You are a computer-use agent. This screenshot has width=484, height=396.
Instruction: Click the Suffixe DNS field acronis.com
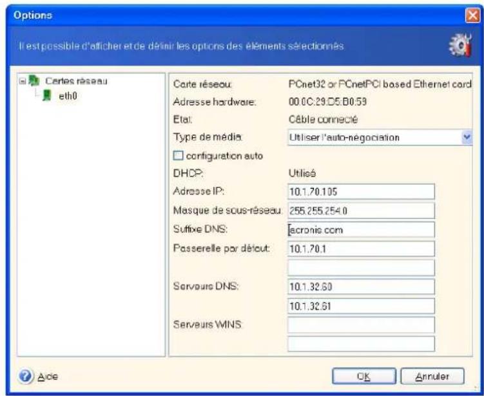pos(361,230)
